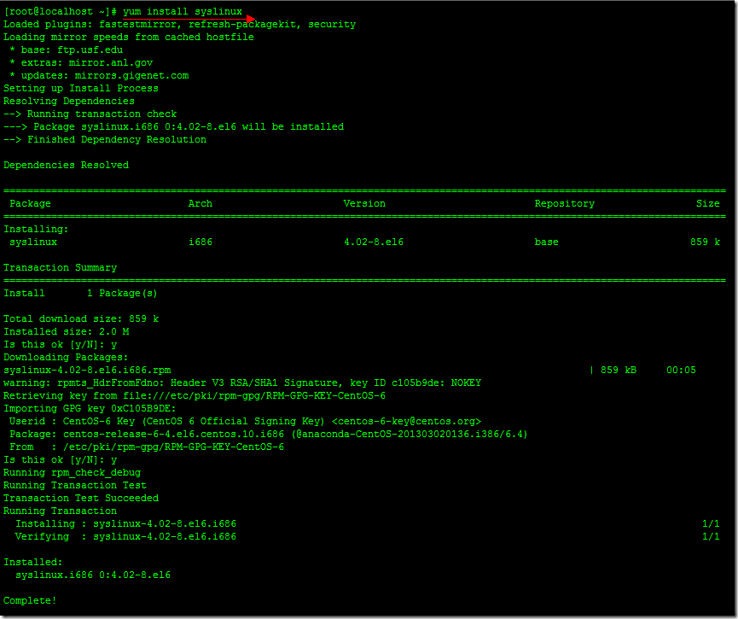738x619 pixels.
Task: Click the 'Dependencies Resolved' line
Action: [x=66, y=165]
